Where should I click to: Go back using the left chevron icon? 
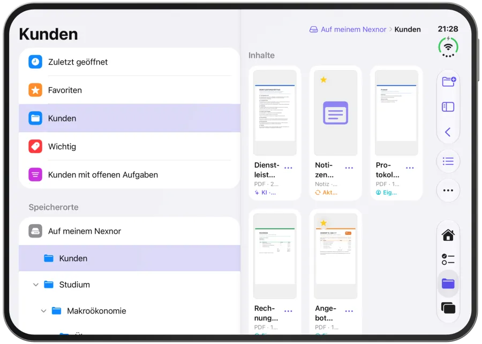pos(448,132)
